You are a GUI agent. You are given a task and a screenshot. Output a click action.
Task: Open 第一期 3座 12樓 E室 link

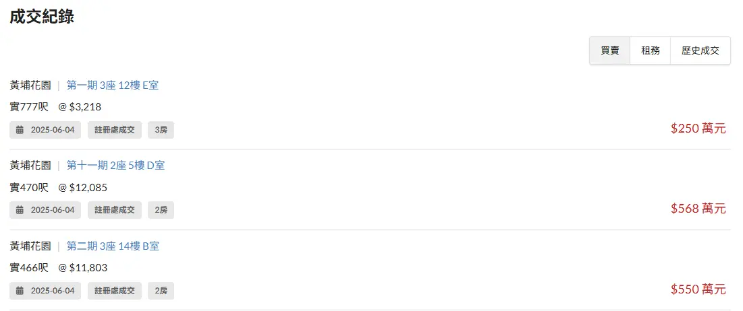tap(112, 85)
